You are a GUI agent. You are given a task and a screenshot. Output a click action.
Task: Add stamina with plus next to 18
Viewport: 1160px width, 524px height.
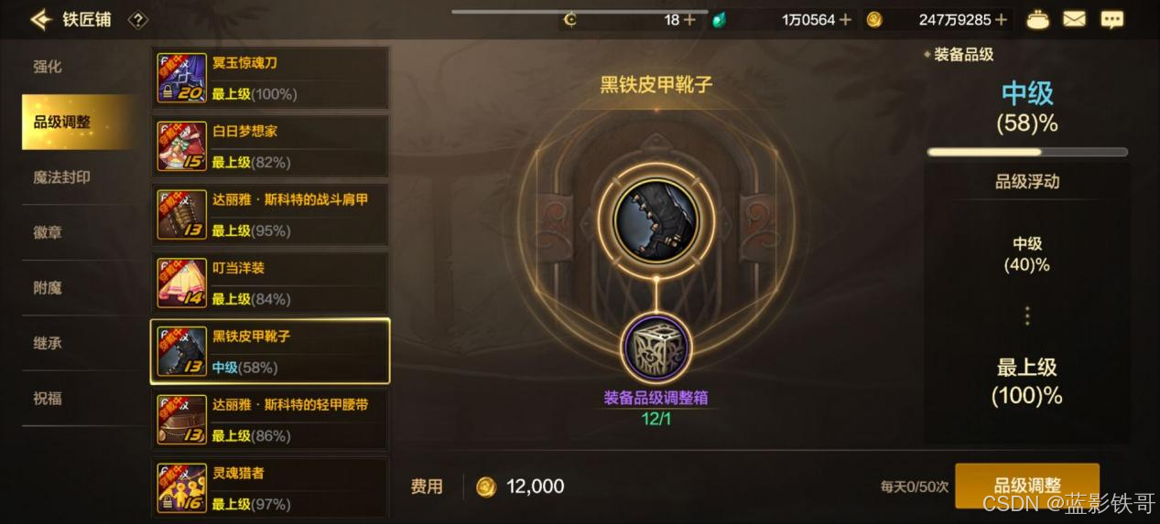(x=689, y=19)
